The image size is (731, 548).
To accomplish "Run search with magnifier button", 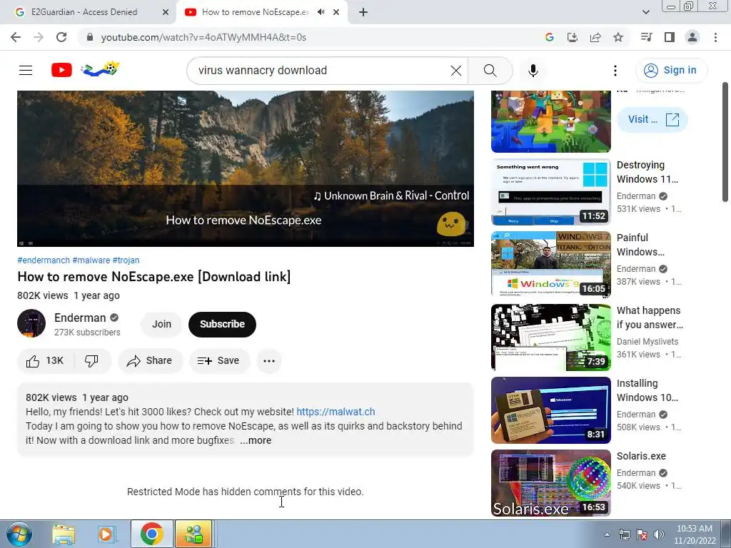I will (x=490, y=71).
